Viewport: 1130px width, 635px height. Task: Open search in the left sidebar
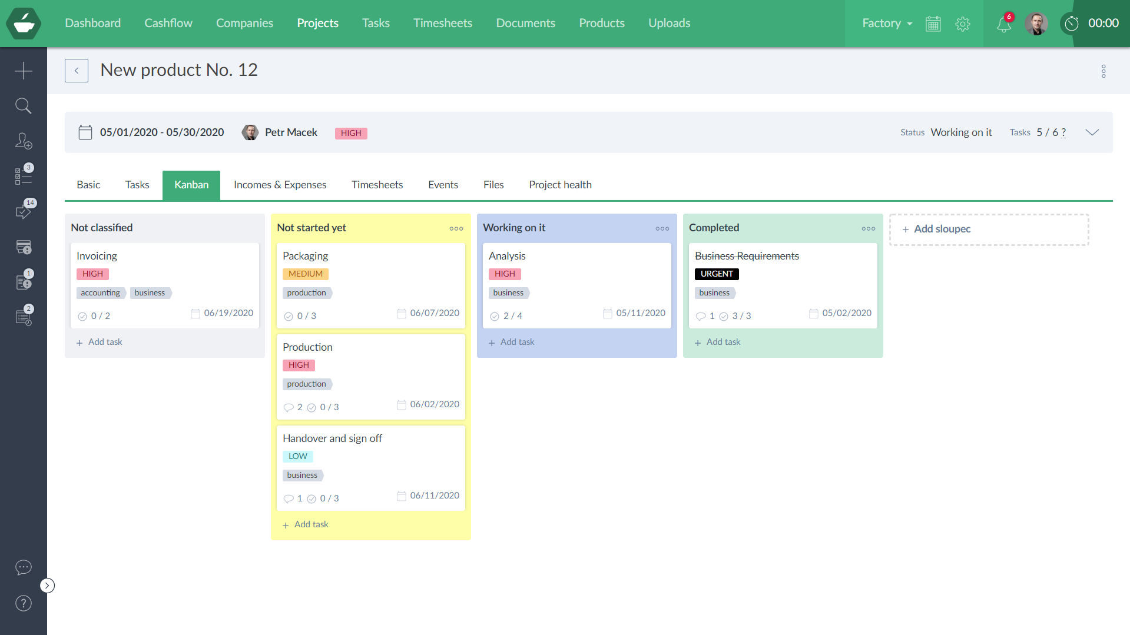click(23, 105)
